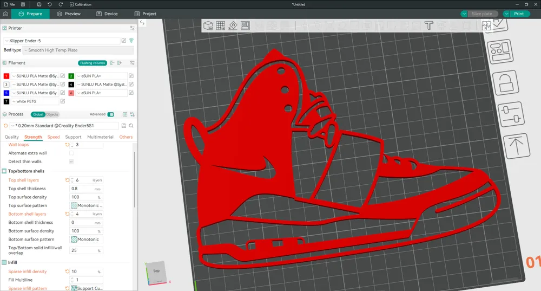Open the Sparse infill pattern dropdown
Viewport: 541px width, 291px height.
tap(86, 288)
